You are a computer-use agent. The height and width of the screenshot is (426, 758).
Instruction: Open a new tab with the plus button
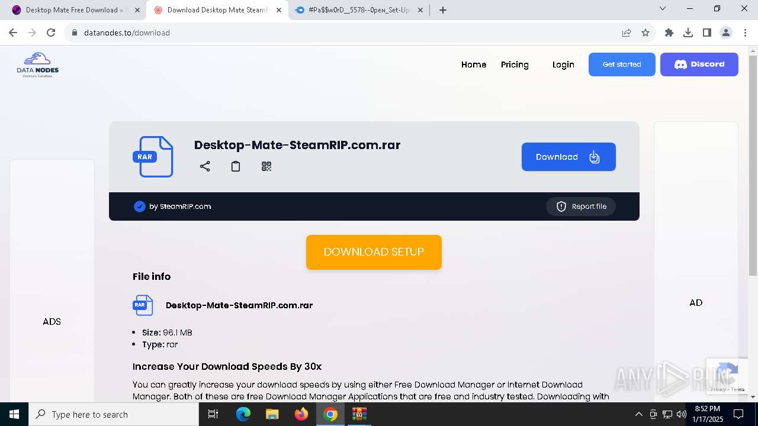click(443, 10)
